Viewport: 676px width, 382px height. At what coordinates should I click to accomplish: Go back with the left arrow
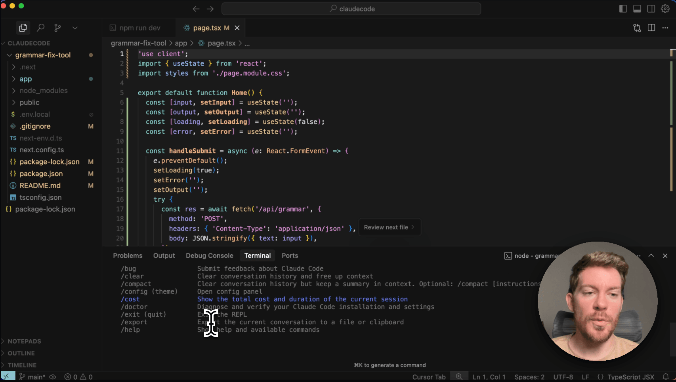196,9
